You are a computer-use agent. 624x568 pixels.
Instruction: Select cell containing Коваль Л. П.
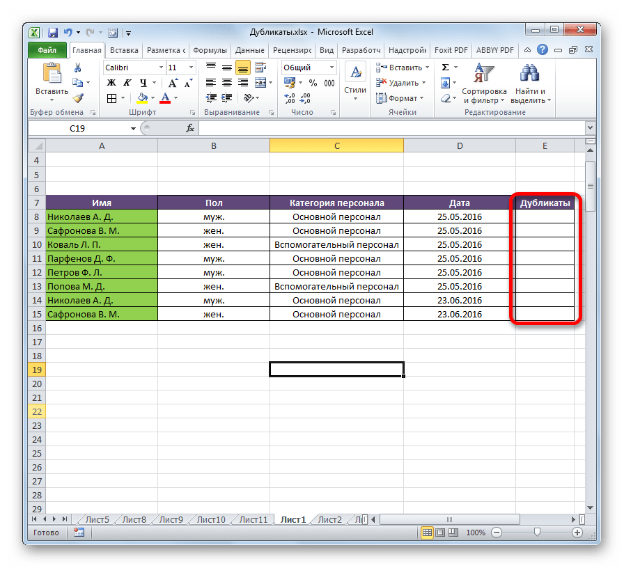pos(102,244)
